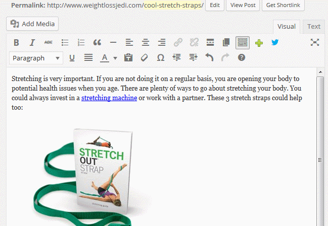This screenshot has width=328, height=226.
Task: Click the word 'Stretching' in the paragraph
Action: (x=27, y=79)
